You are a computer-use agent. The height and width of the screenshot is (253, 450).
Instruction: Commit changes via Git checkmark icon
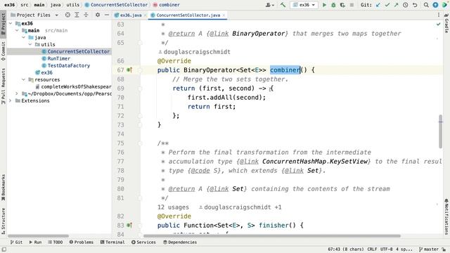[x=387, y=5]
